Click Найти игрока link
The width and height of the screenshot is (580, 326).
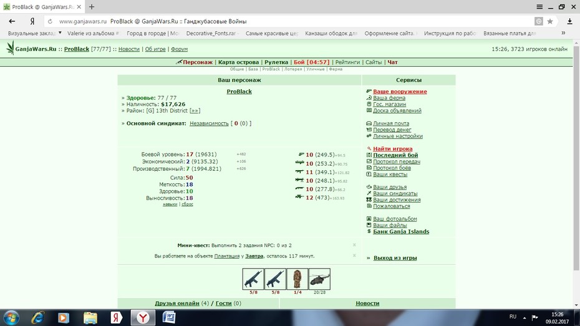392,148
